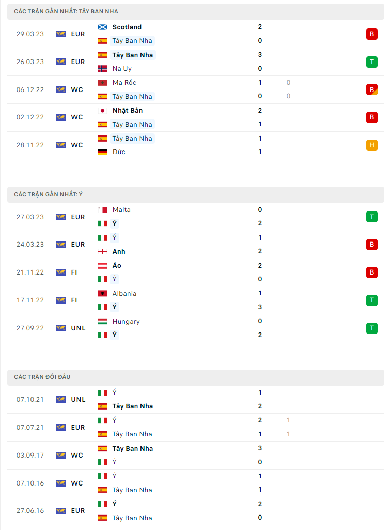The width and height of the screenshot is (391, 530).
Task: Click the Albania flag icon
Action: [102, 293]
